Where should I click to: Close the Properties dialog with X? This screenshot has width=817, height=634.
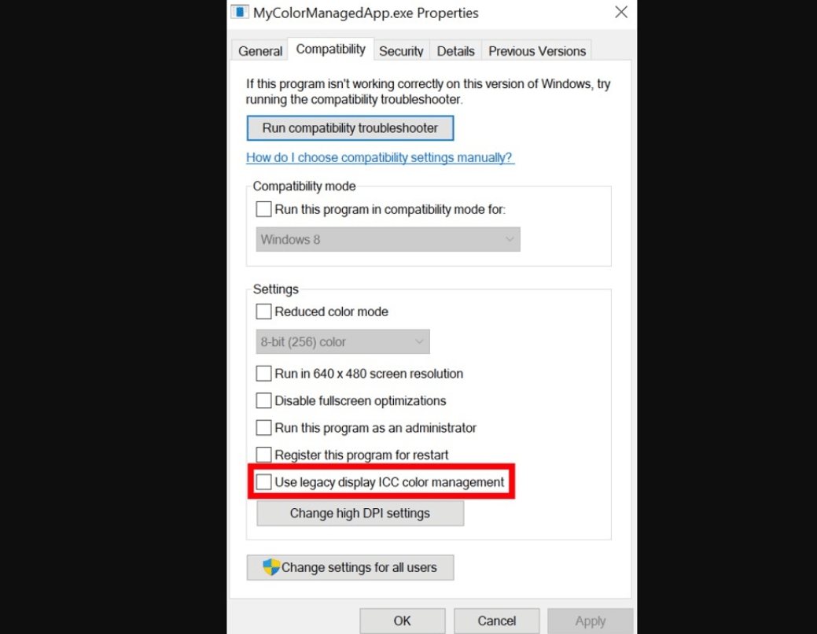coord(620,12)
